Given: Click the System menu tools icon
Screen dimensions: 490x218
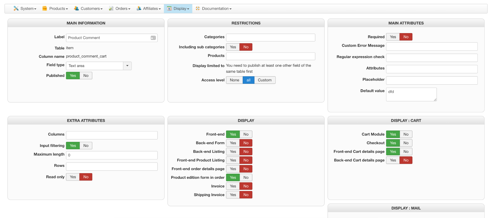Looking at the screenshot, I should point(16,8).
